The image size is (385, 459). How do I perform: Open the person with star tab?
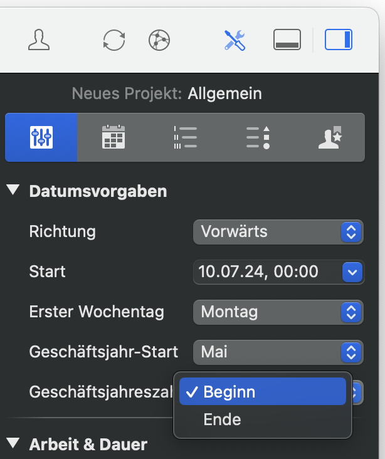click(329, 137)
